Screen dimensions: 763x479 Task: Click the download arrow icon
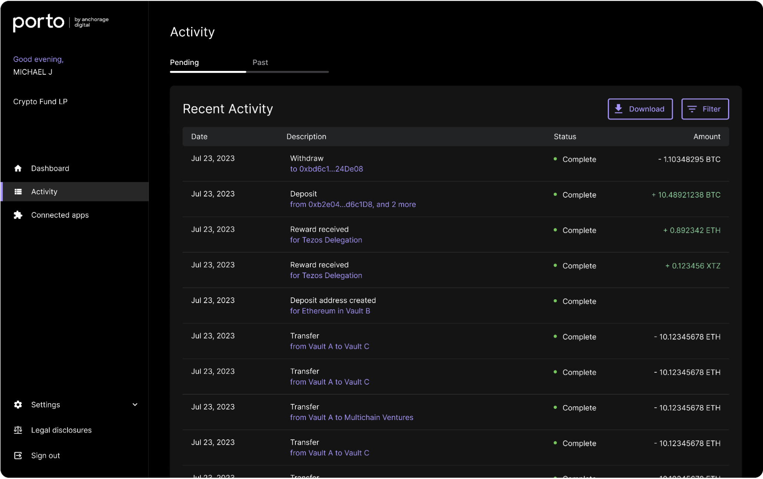coord(618,109)
